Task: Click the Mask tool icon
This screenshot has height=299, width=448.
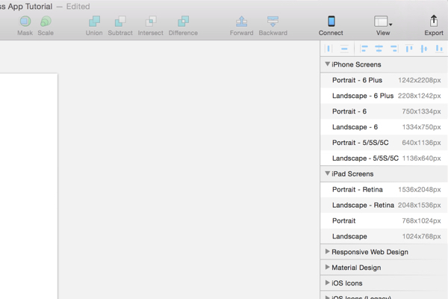Action: coord(25,22)
